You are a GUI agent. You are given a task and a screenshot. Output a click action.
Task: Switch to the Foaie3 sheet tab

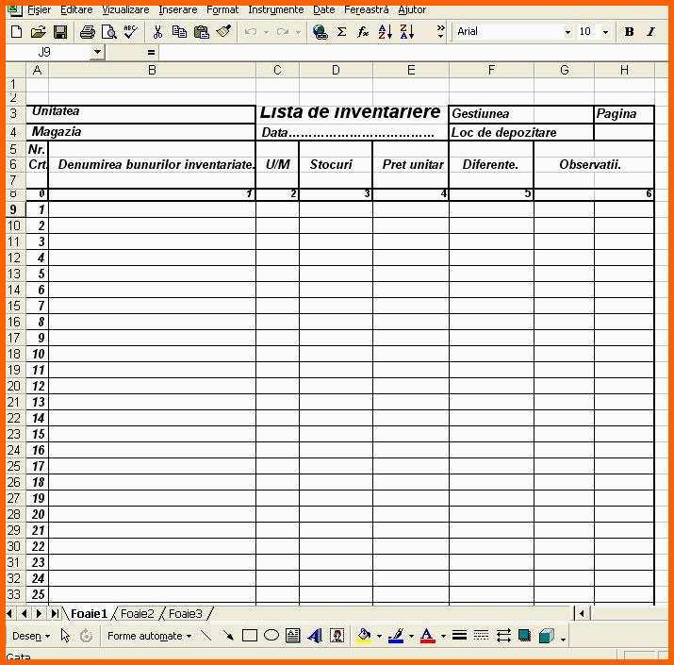click(186, 613)
